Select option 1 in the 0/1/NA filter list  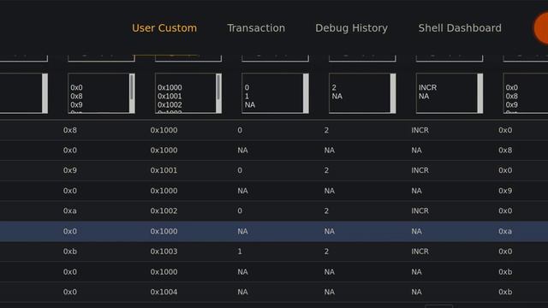coord(247,96)
